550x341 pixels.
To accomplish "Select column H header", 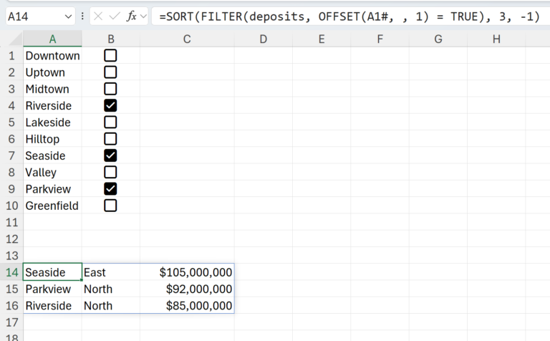I will tap(496, 39).
